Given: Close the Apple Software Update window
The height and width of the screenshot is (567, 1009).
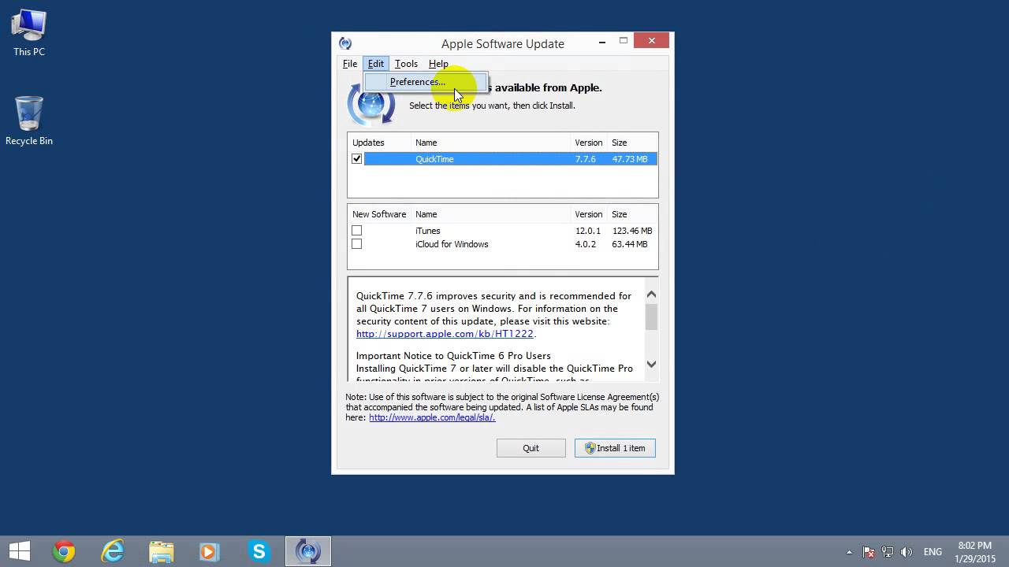Looking at the screenshot, I should pyautogui.click(x=651, y=41).
